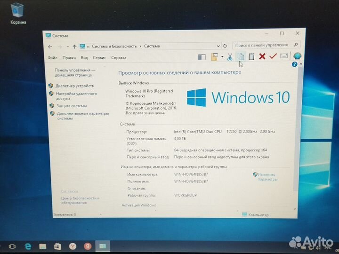This screenshot has height=254, width=339.
Task: Click the Windows 10 Pro edition text
Action: 149,94
